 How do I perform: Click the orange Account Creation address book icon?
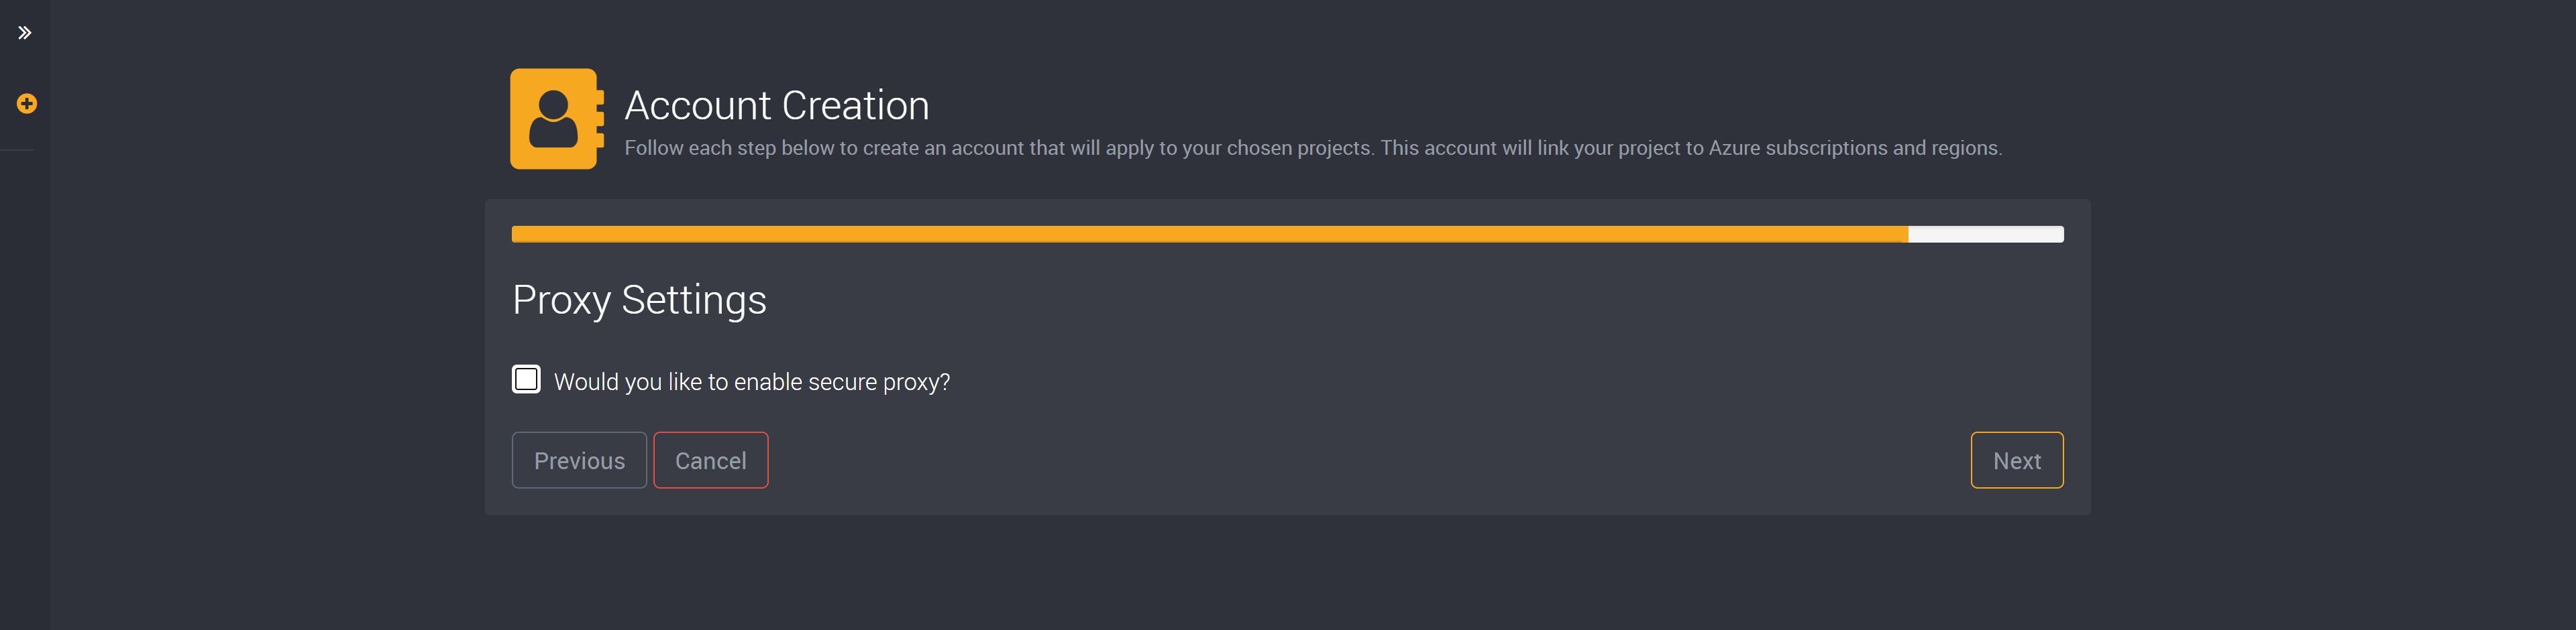pos(557,119)
